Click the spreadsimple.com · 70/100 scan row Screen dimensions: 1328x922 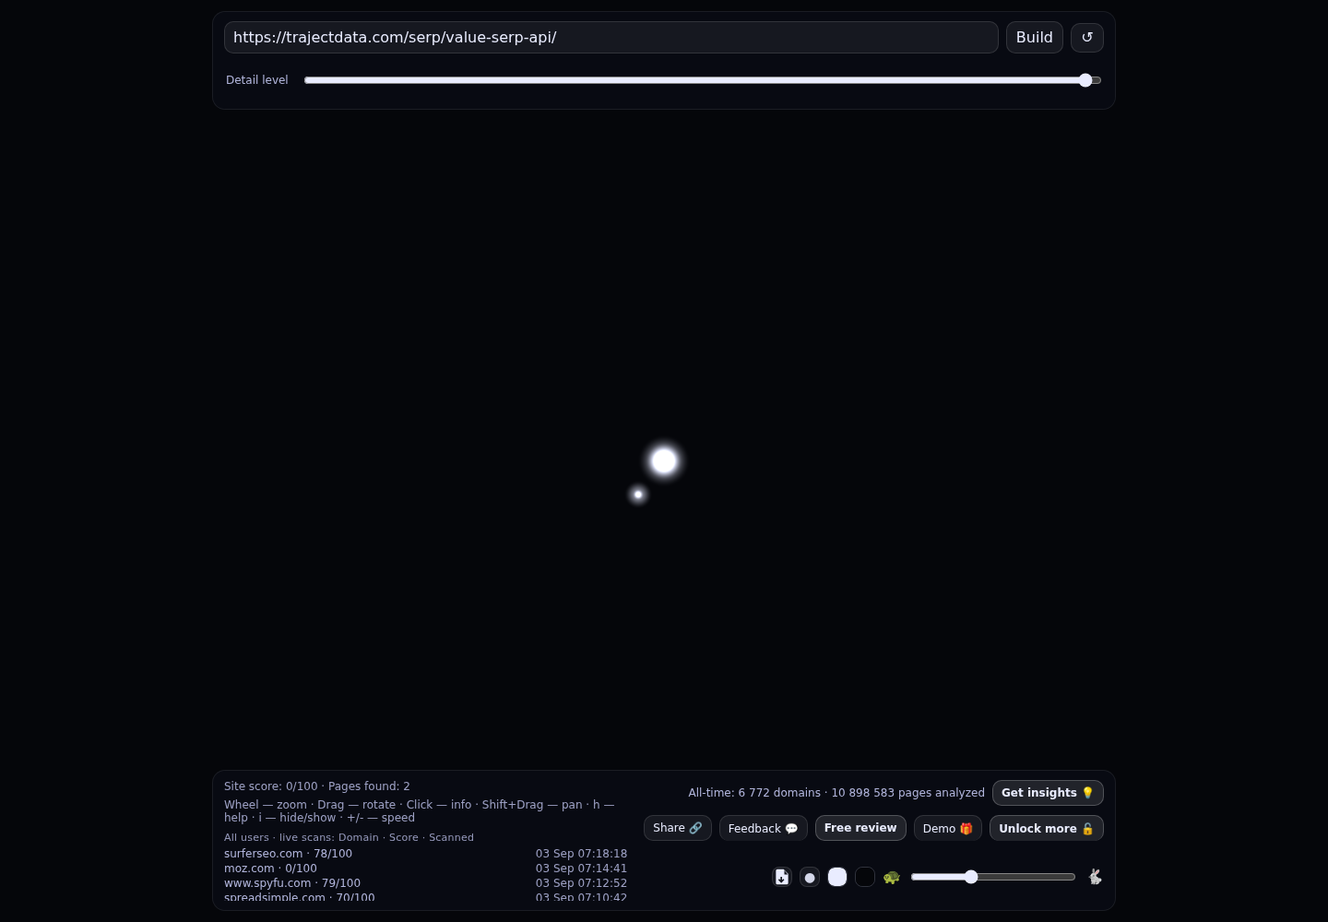(425, 897)
